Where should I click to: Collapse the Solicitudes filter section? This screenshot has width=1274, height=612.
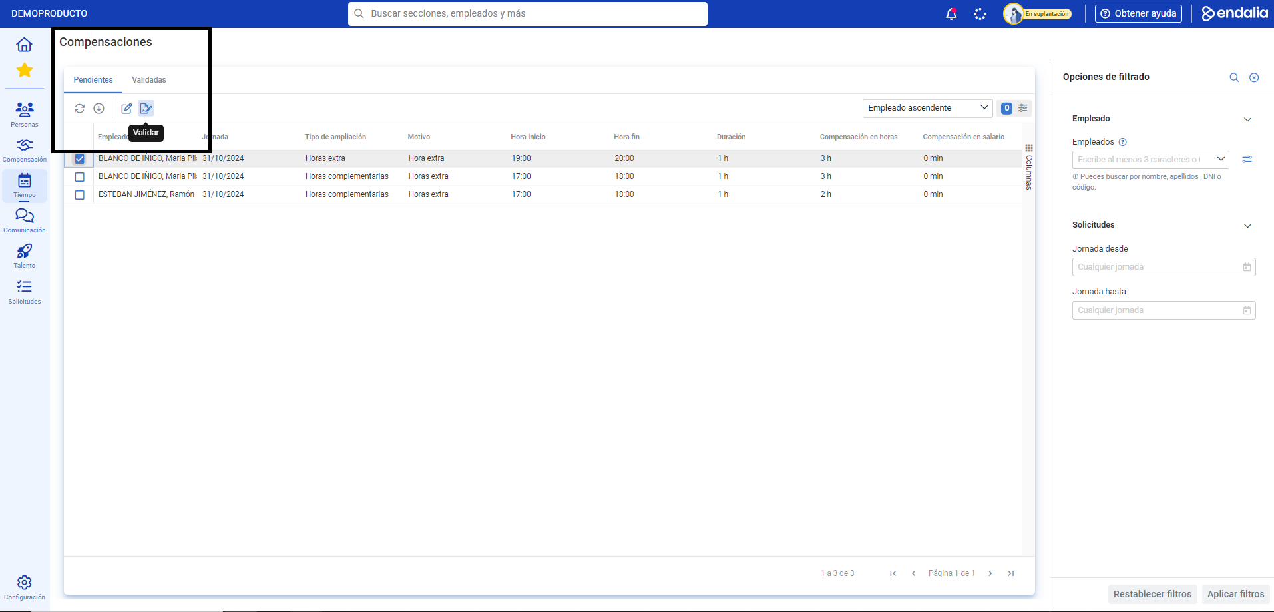point(1247,226)
